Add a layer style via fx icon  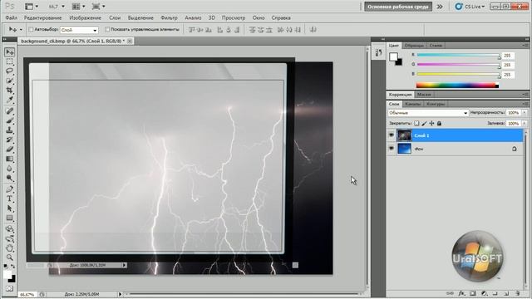461,293
